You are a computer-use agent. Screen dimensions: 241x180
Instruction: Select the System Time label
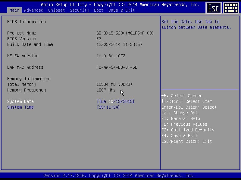20,107
